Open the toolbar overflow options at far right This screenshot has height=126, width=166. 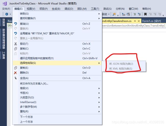click(163, 16)
